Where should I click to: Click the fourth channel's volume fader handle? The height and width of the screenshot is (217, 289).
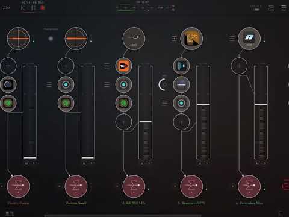[x=203, y=104]
